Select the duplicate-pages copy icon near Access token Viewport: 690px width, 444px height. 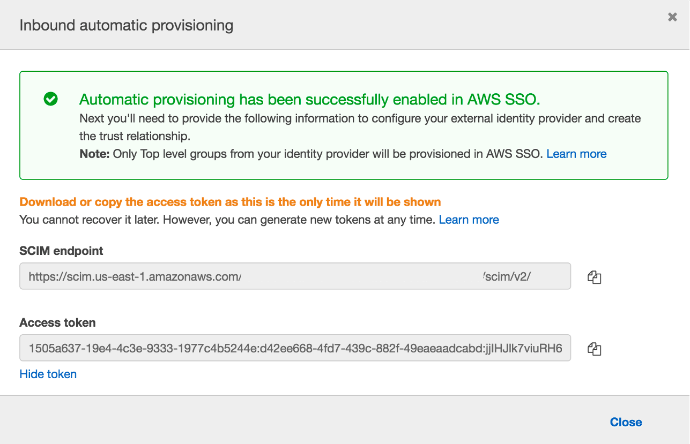coord(594,348)
